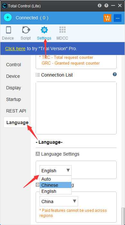This screenshot has width=125, height=225.
Task: Choose English option in the list
Action: [56, 191]
